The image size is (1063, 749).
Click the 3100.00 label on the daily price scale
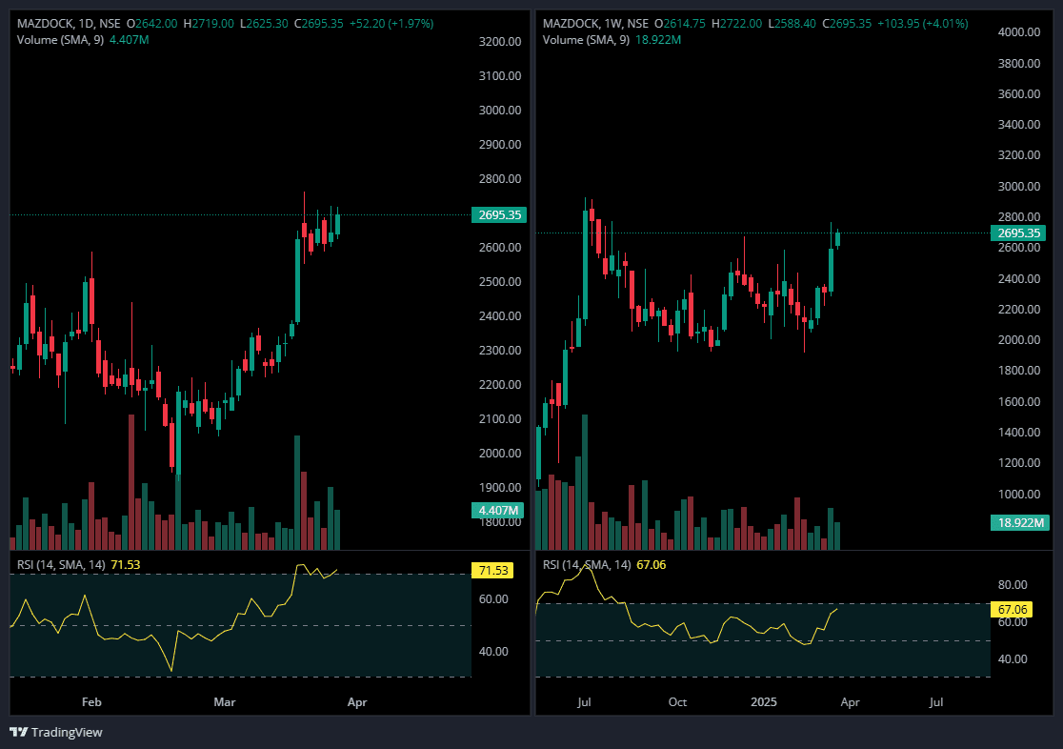[500, 76]
